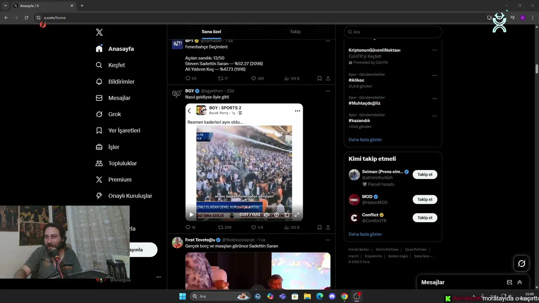Expand the Mesajlar drawer
The height and width of the screenshot is (303, 539).
520,282
